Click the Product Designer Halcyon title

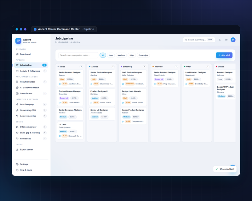[225, 73]
